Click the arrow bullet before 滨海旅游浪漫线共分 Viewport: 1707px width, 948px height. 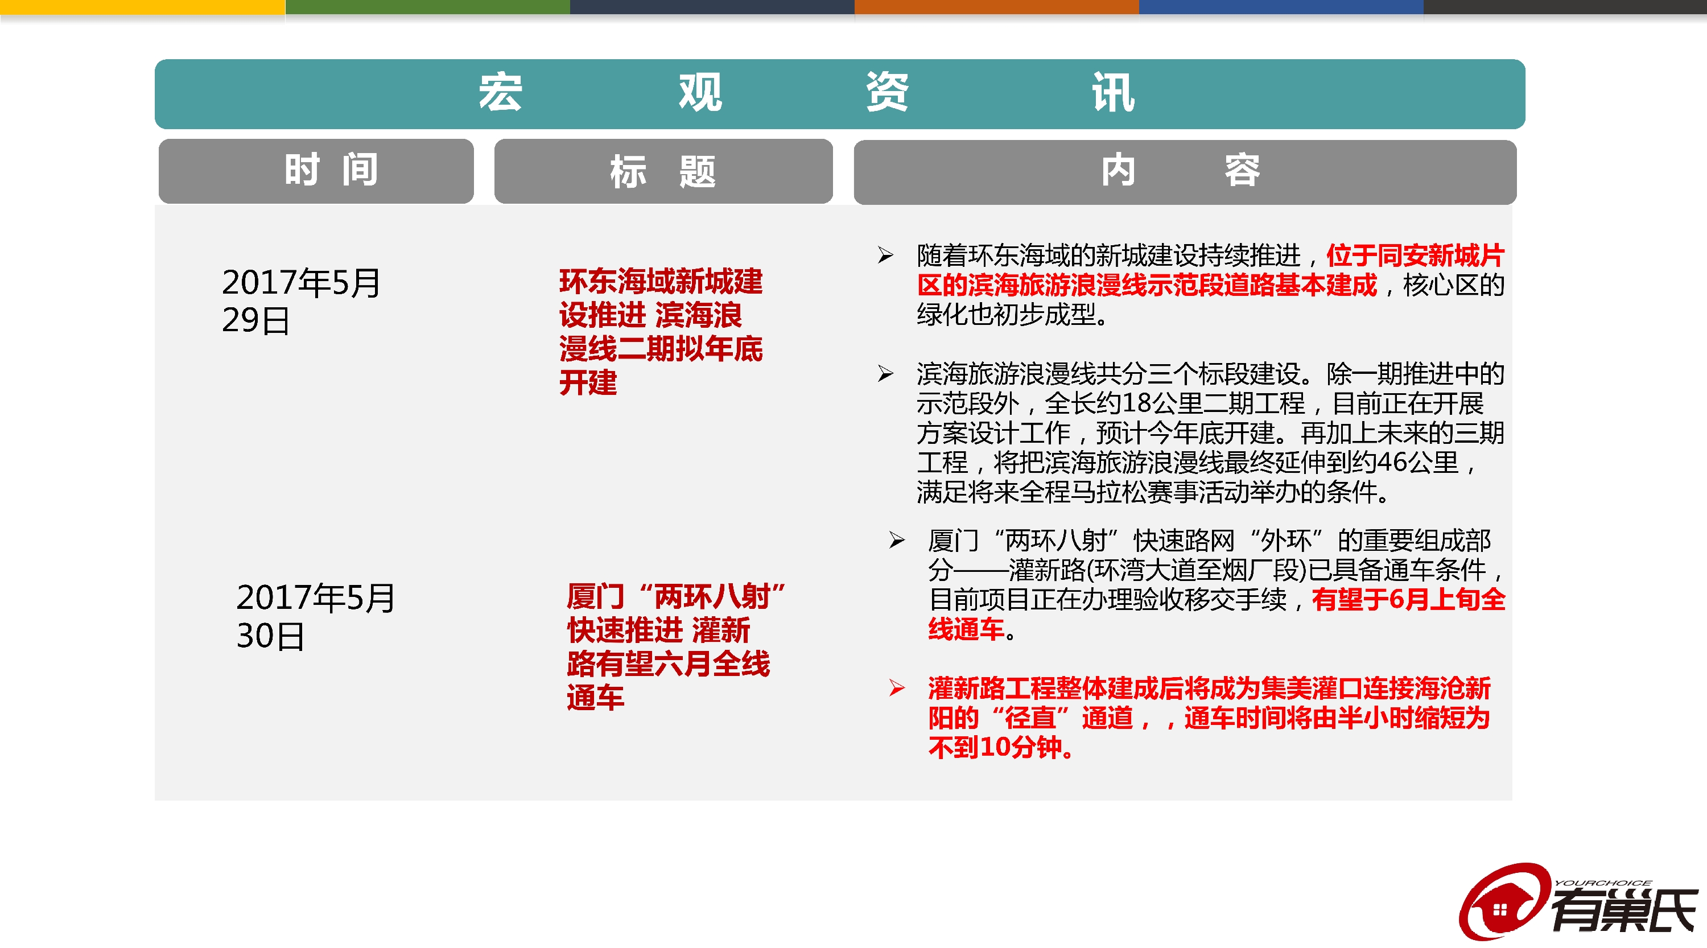885,374
